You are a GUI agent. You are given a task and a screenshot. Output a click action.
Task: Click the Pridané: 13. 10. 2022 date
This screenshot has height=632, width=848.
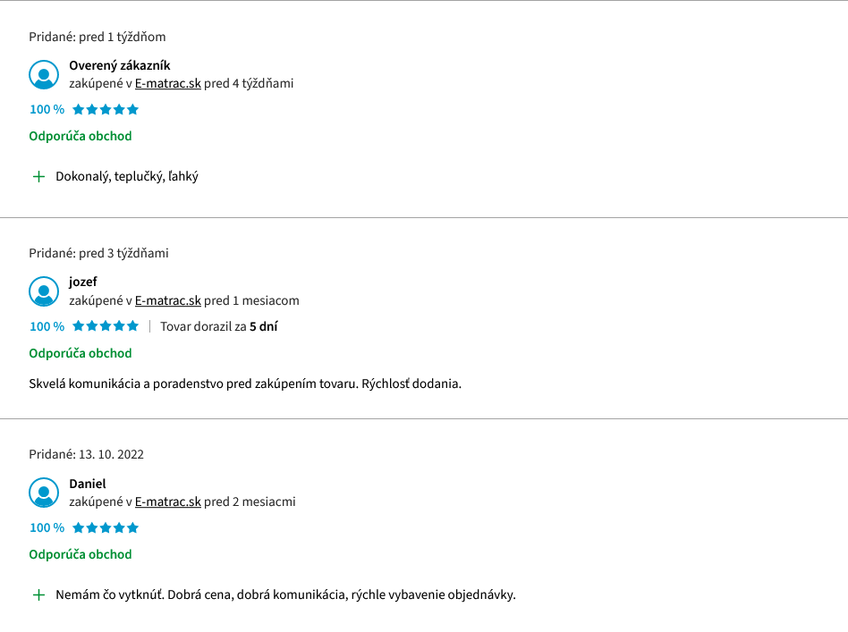[87, 455]
